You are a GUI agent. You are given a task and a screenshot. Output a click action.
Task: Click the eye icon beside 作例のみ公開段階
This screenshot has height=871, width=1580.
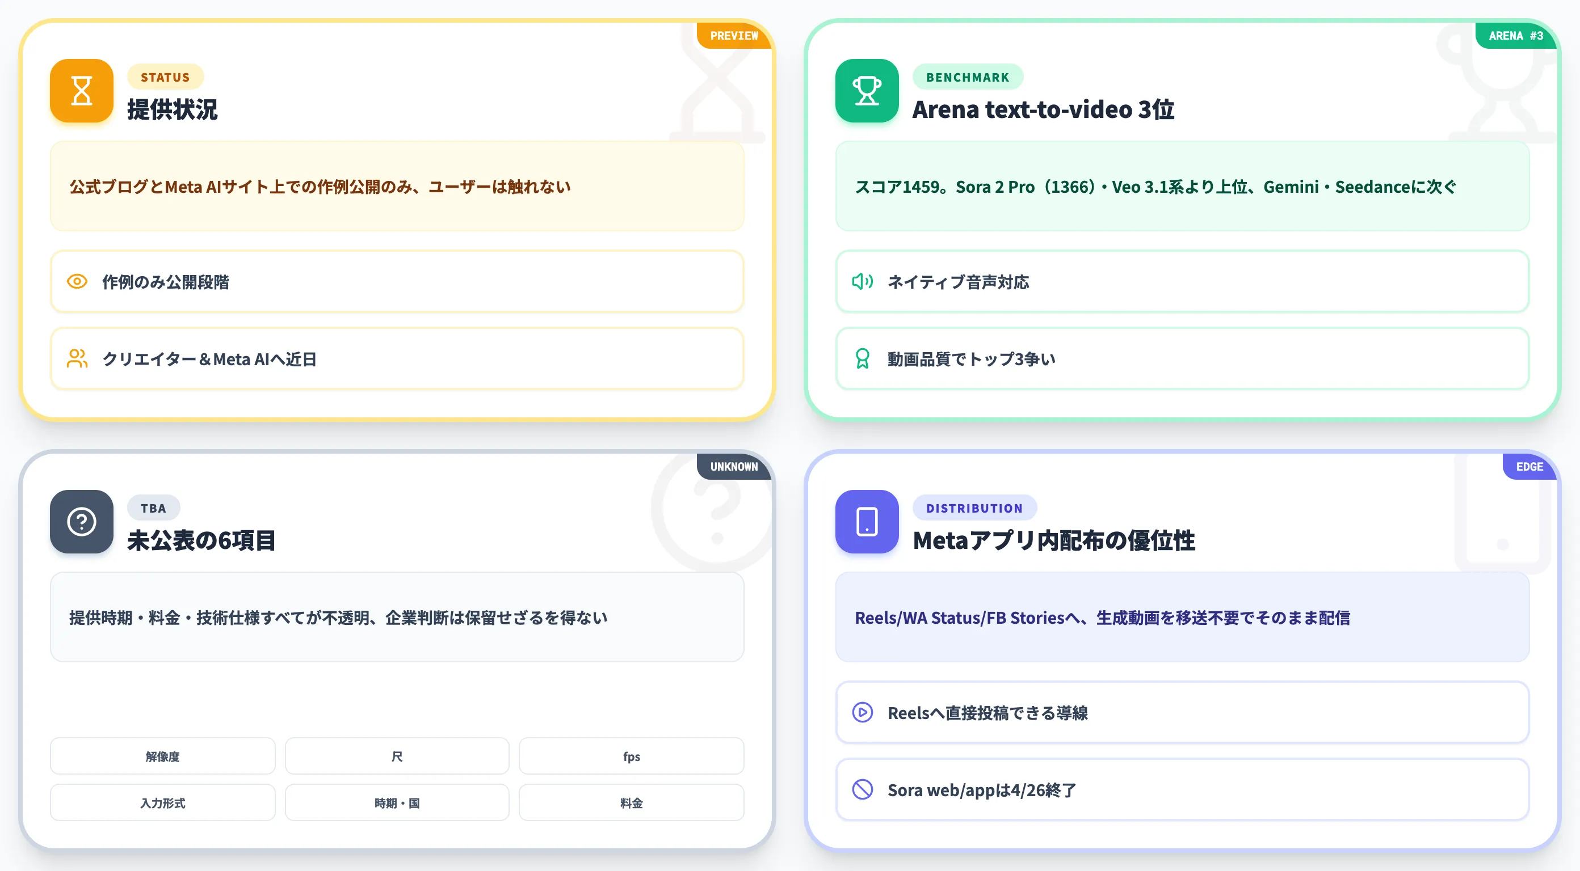[x=77, y=281]
